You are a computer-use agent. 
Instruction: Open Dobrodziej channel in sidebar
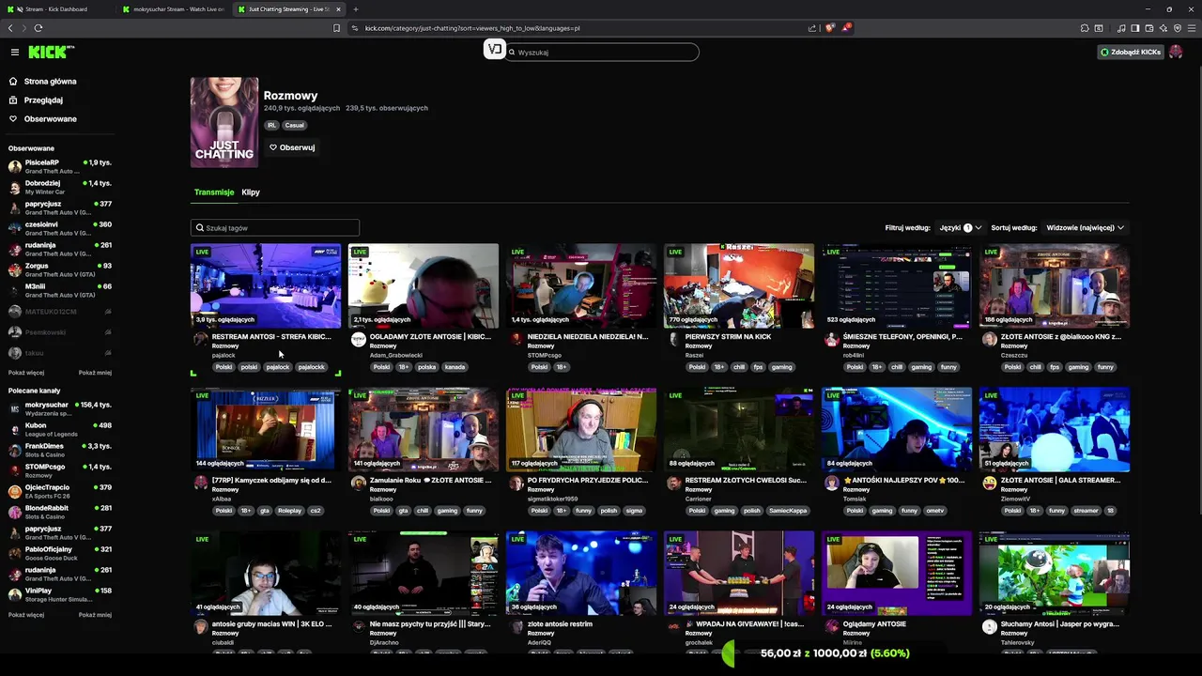tap(60, 188)
